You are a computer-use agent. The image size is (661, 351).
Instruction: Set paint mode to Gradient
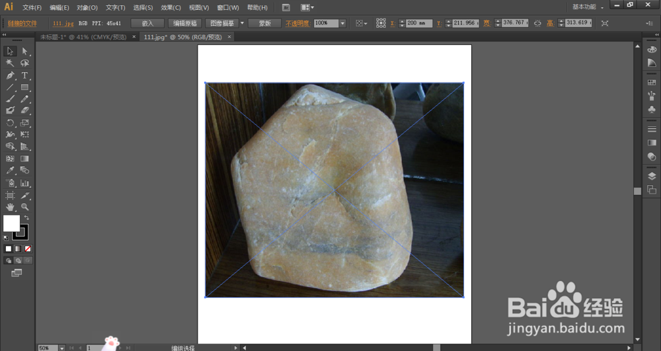click(18, 249)
